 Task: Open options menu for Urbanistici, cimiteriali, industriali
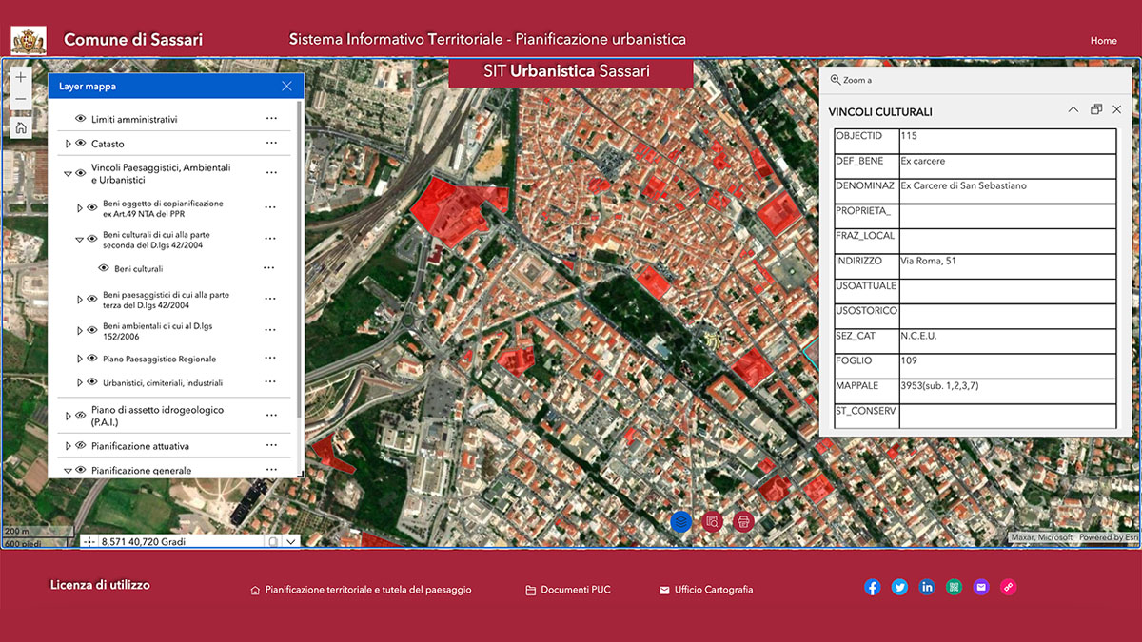(x=271, y=382)
